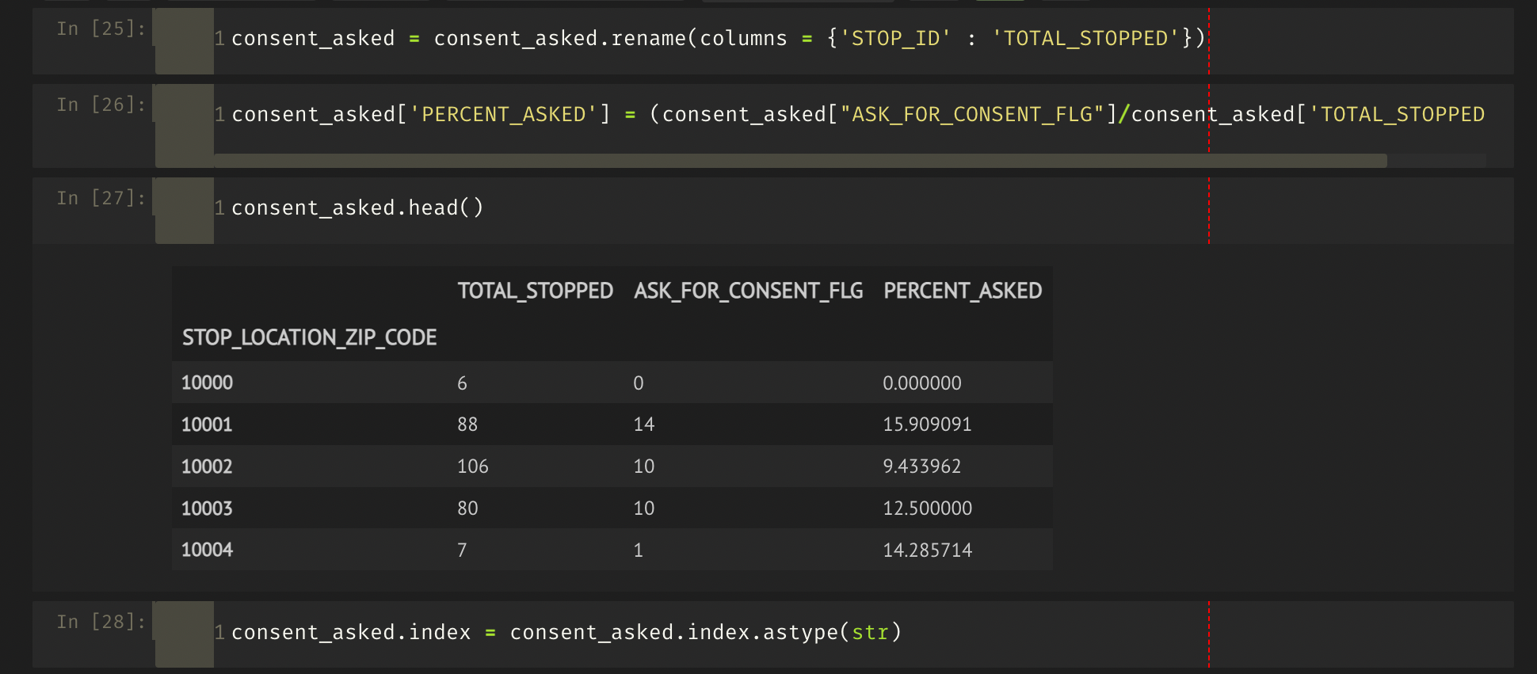The image size is (1537, 674).
Task: Select the row index 10004
Action: tap(207, 550)
